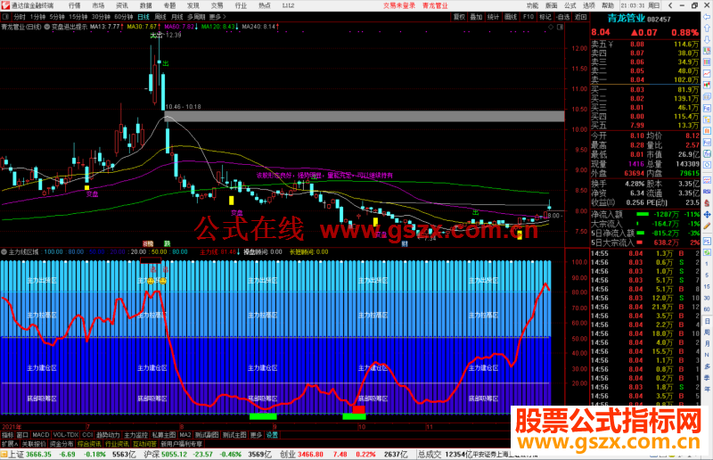Select the 窗口 bottom tab
The height and width of the screenshot is (460, 713).
click(23, 435)
